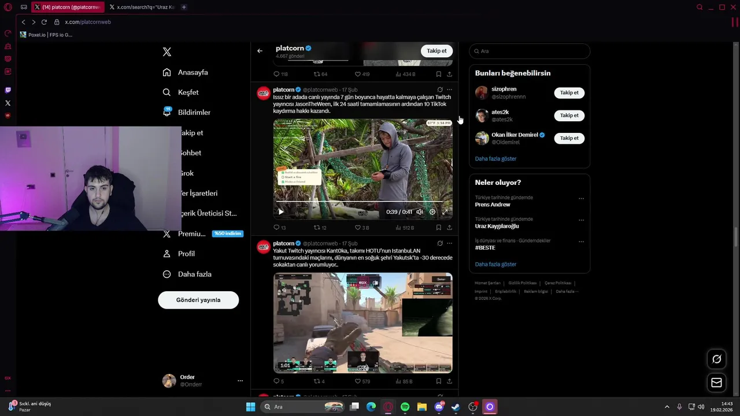Screen dimensions: 740x416
Task: Enter fullscreen on JasonTheWeen video
Action: coord(445,212)
